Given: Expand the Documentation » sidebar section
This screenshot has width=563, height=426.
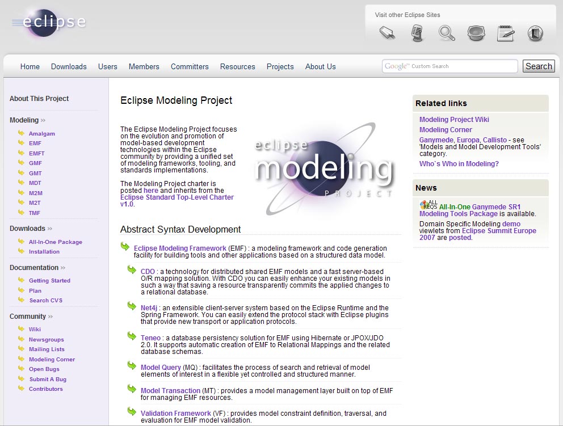Looking at the screenshot, I should (x=37, y=267).
